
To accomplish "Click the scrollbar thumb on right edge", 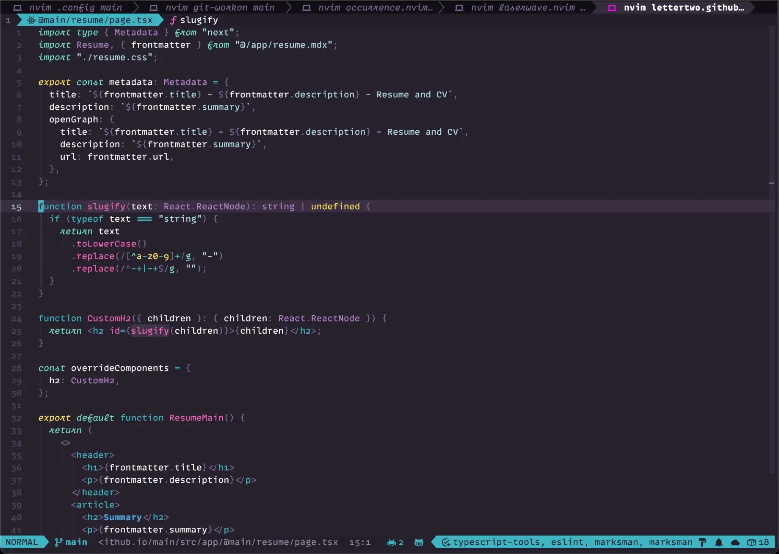I will (x=772, y=250).
